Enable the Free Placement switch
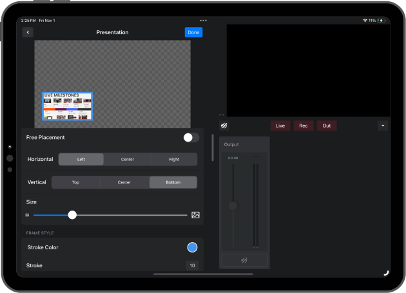 click(x=191, y=137)
